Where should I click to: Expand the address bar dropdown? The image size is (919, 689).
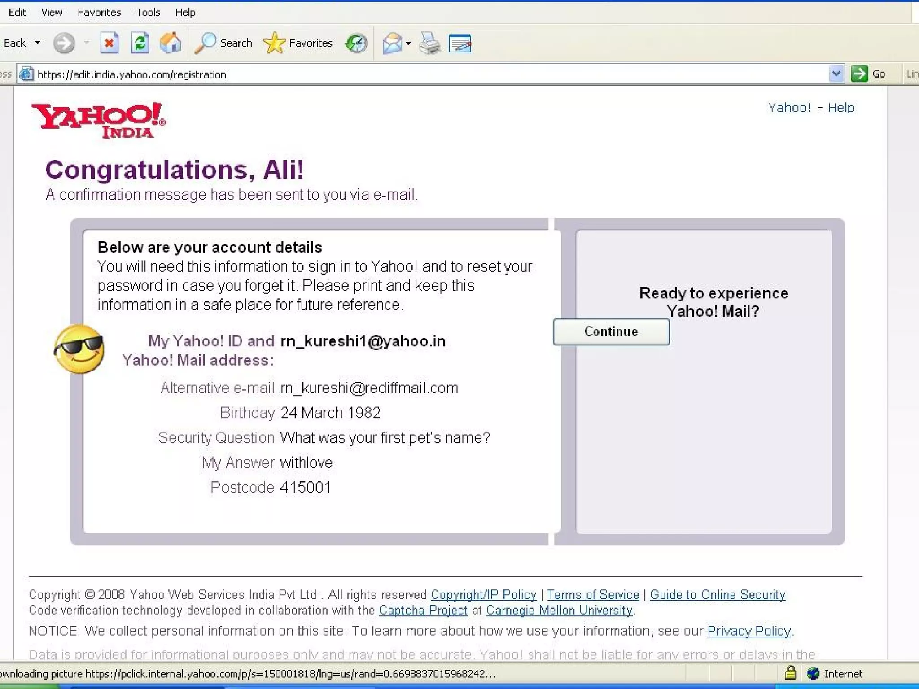click(836, 74)
